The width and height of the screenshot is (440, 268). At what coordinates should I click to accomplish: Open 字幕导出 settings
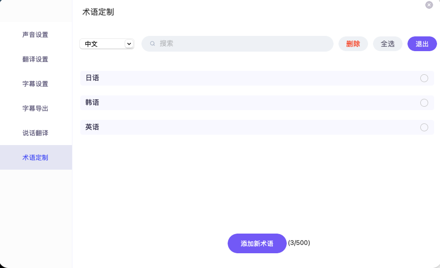click(35, 109)
